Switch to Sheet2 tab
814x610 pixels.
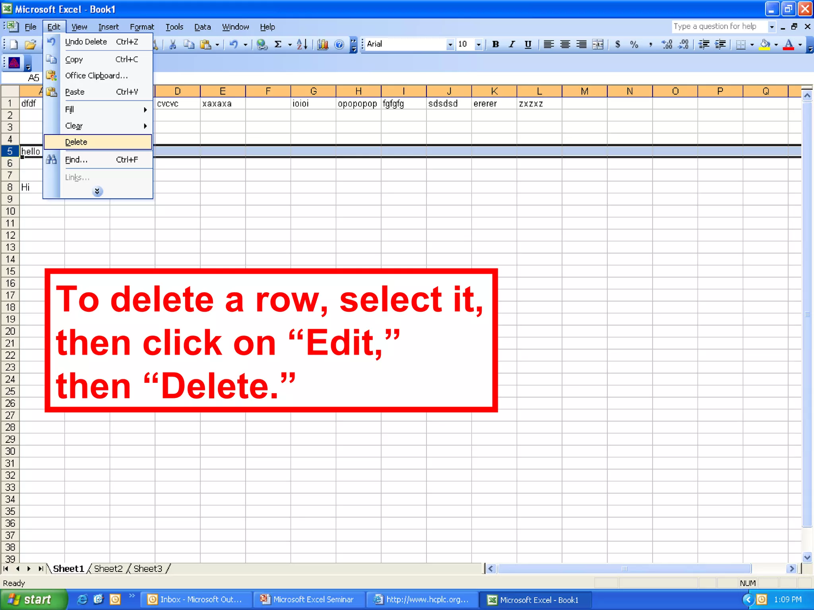pyautogui.click(x=108, y=569)
